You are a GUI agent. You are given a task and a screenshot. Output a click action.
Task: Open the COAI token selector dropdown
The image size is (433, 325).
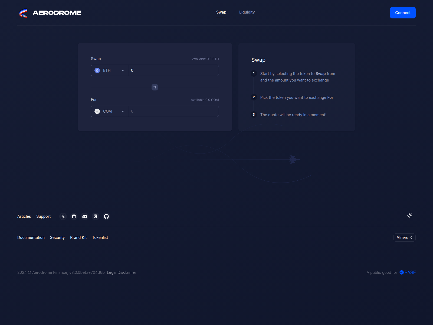tap(110, 111)
